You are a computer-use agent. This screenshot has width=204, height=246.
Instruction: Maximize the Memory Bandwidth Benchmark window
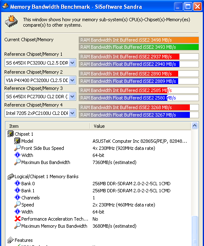coord(188,7)
